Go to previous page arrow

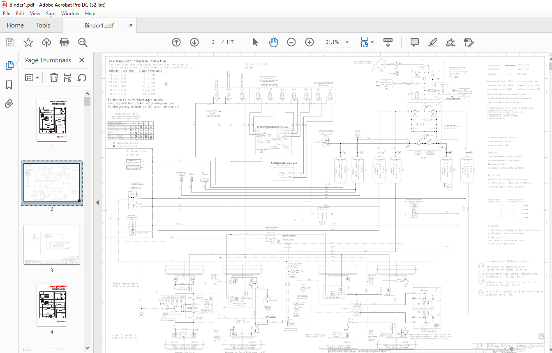[176, 42]
